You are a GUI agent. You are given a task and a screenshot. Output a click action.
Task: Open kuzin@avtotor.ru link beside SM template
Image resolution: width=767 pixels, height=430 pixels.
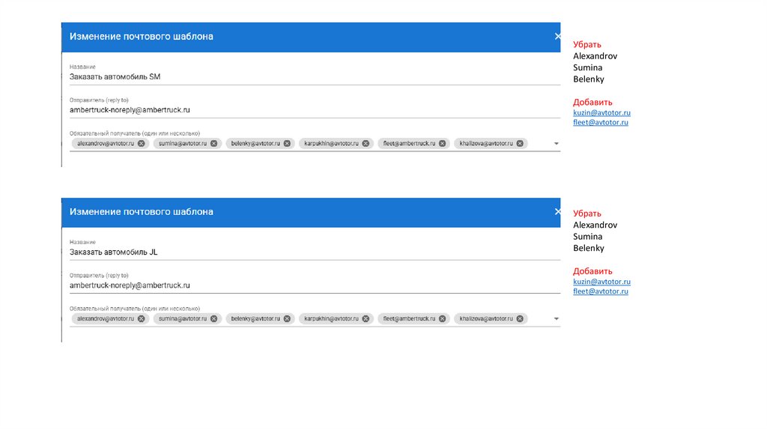tap(601, 112)
